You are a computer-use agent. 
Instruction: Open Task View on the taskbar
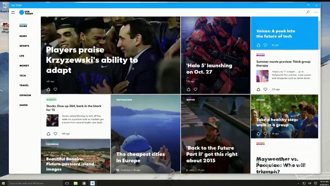(x=67, y=183)
